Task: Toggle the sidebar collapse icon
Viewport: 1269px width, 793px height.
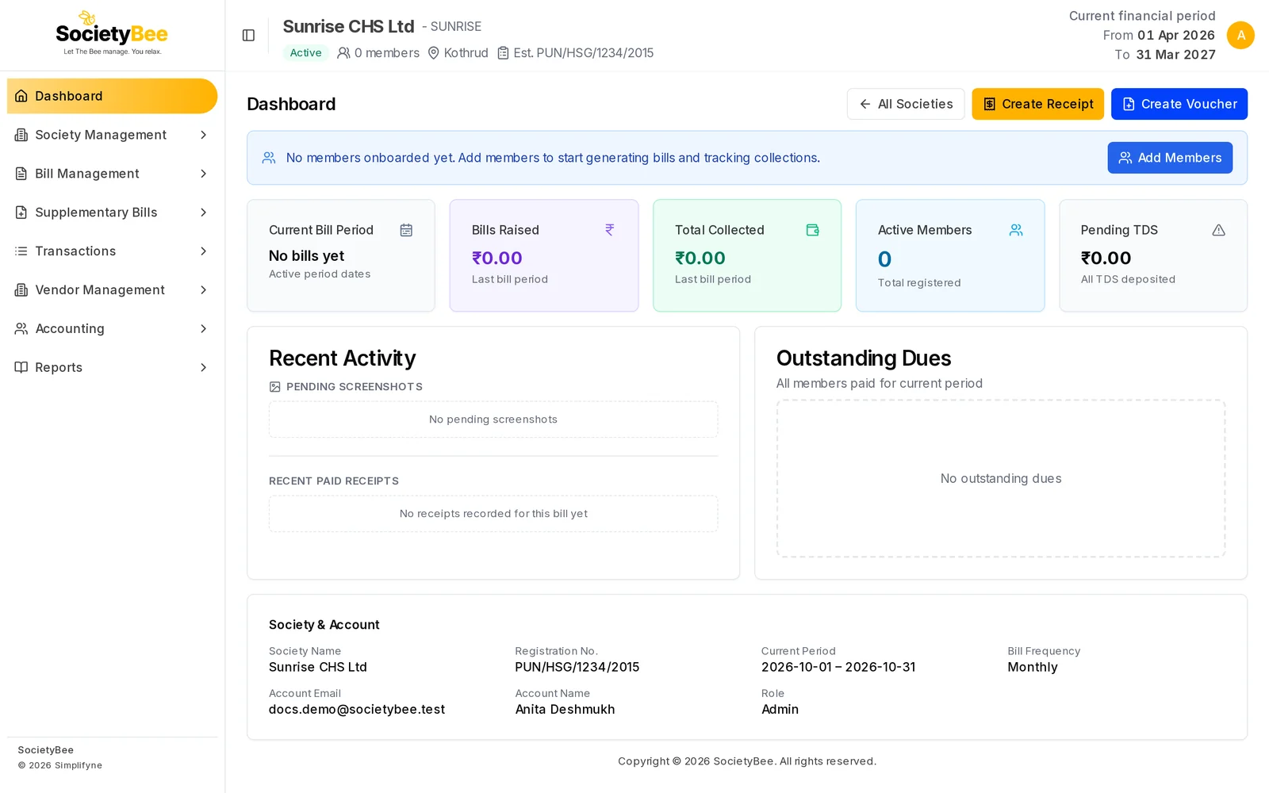Action: click(x=248, y=35)
